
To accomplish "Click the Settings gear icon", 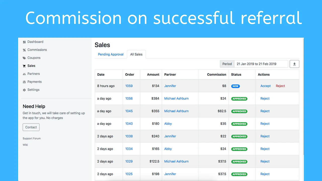I will tap(24, 90).
